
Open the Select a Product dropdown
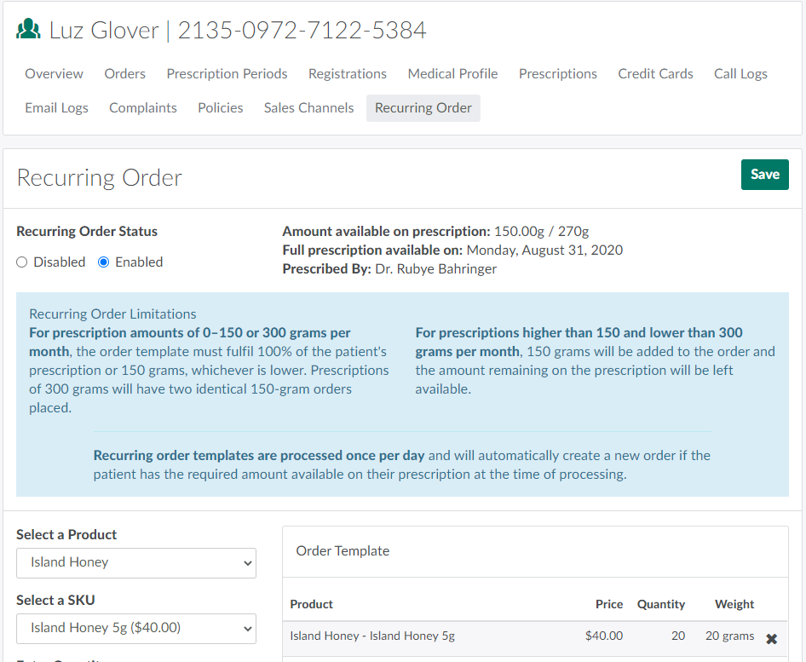(x=136, y=562)
